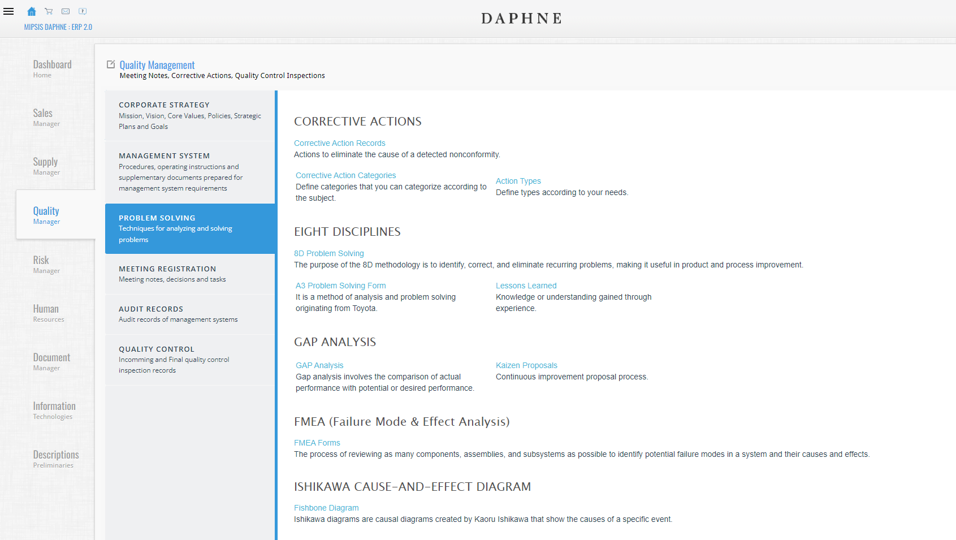Click 'Define types according to your needs.' text
Viewport: 956px width, 540px height.
pyautogui.click(x=562, y=192)
